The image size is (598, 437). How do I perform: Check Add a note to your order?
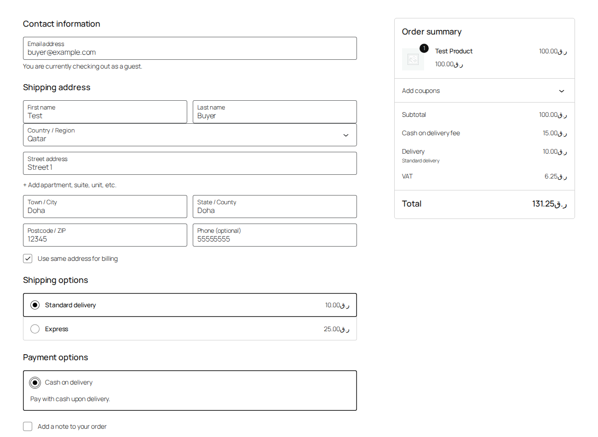pyautogui.click(x=28, y=426)
